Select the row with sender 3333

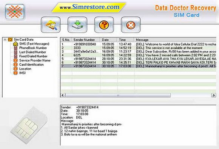[x=139, y=48]
